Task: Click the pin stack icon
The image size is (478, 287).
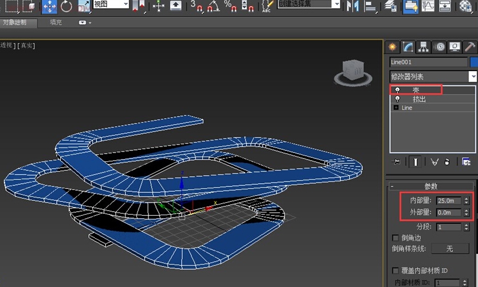Action: point(396,161)
